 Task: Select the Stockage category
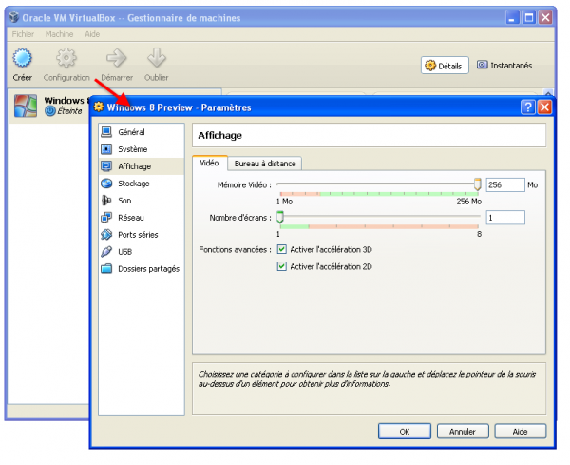[x=133, y=184]
